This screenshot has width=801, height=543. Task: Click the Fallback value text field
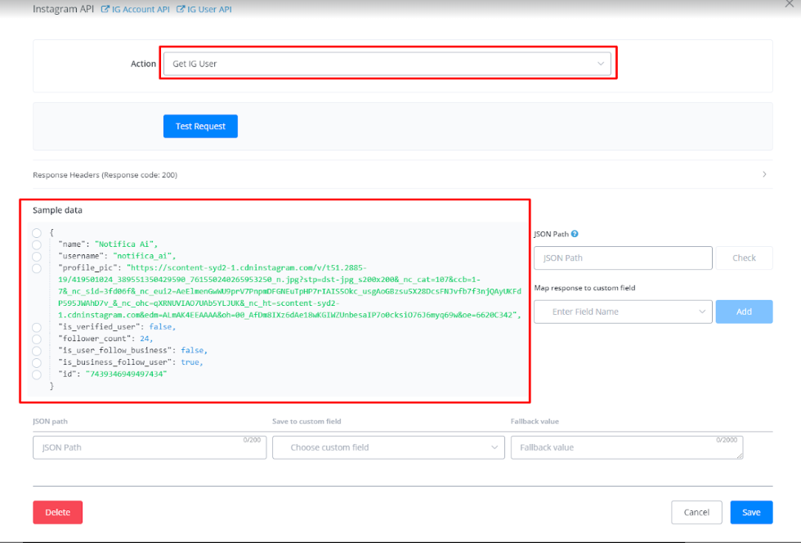coord(626,447)
